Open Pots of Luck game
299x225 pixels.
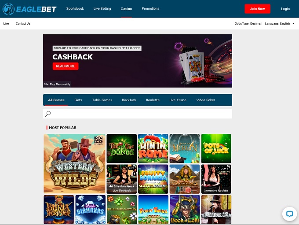pyautogui.click(x=216, y=148)
